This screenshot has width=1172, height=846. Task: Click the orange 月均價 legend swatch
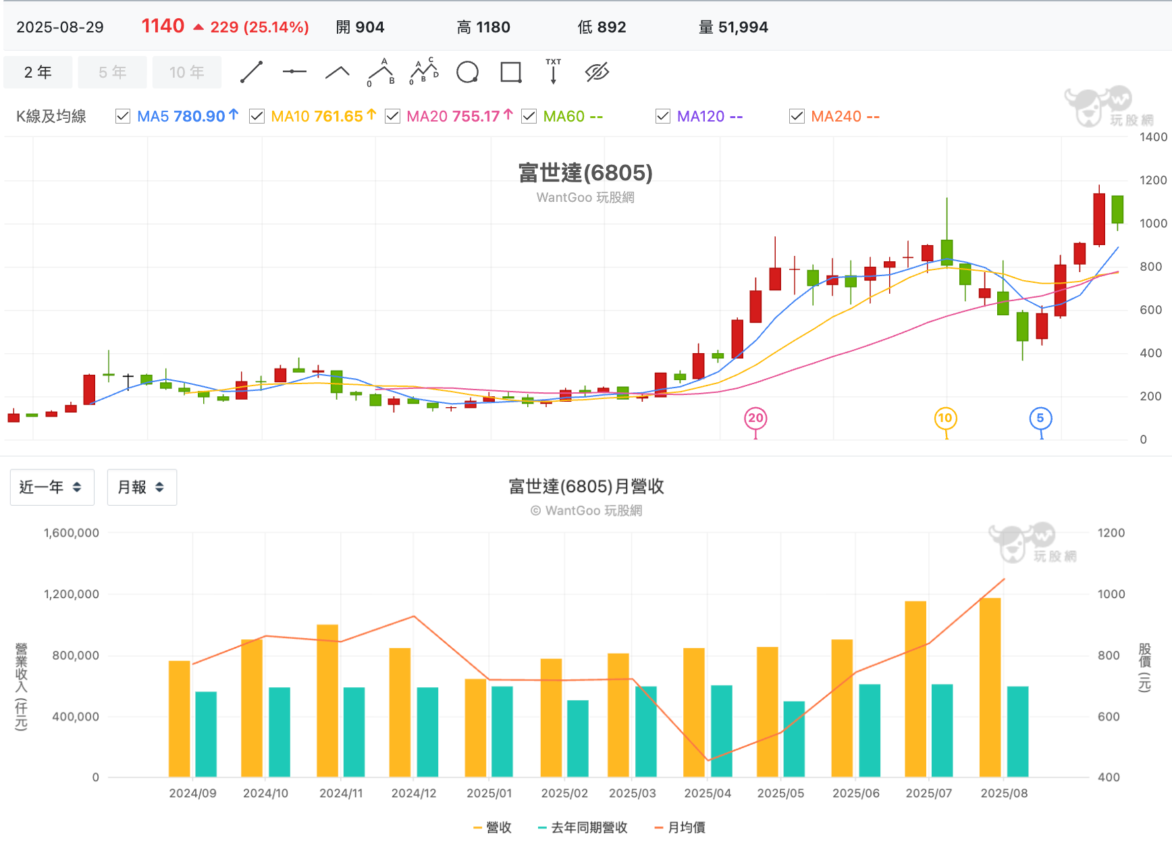click(659, 828)
